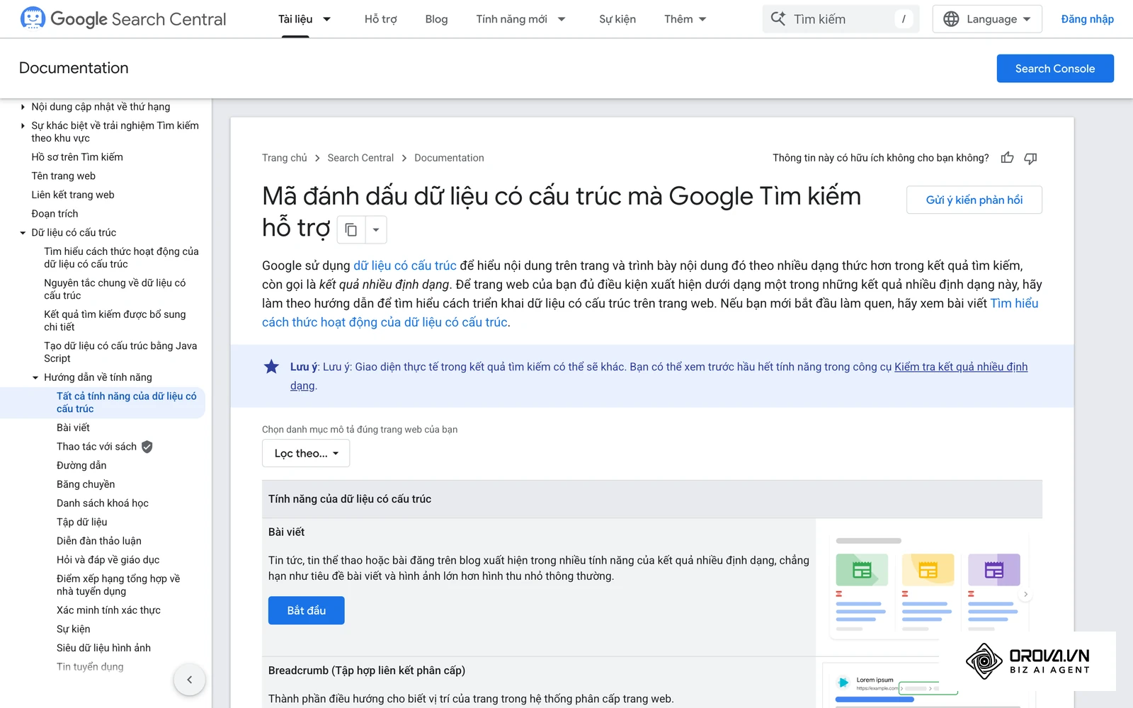The image size is (1133, 708).
Task: Click the next arrow on the article carousel preview
Action: coord(1025,595)
